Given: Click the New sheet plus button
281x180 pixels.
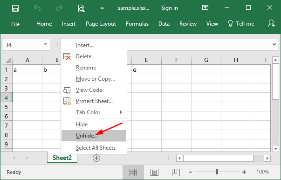Looking at the screenshot, I should coord(96,158).
